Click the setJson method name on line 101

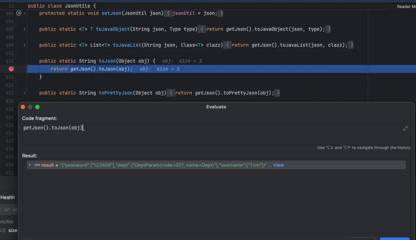point(111,13)
